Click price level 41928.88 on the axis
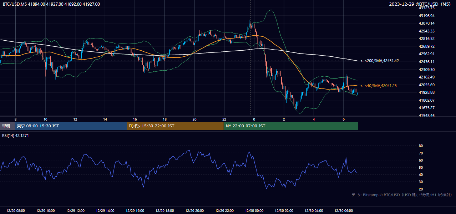 coord(426,92)
